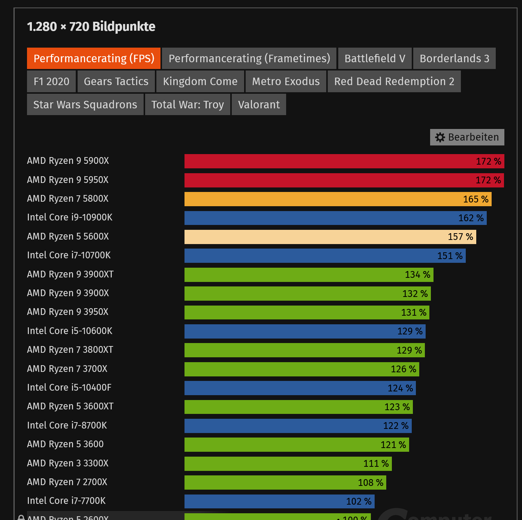Click the beige 157 % bar
The image size is (522, 520).
coord(330,237)
